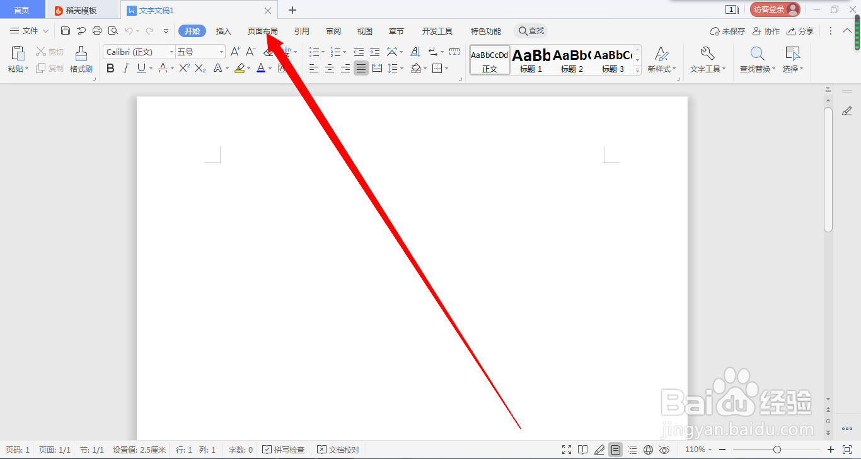Switch to the 稻壳模板 window tab
The width and height of the screenshot is (861, 459).
click(82, 10)
